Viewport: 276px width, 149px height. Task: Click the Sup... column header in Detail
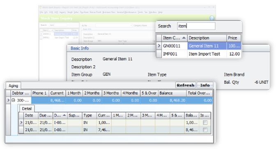coord(75,115)
